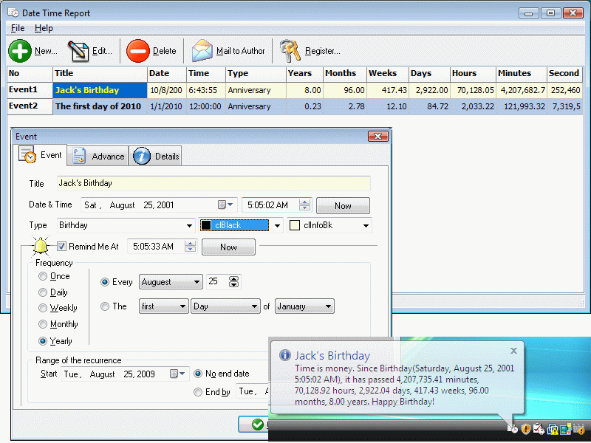Open the event date calendar dropdown

[x=226, y=205]
